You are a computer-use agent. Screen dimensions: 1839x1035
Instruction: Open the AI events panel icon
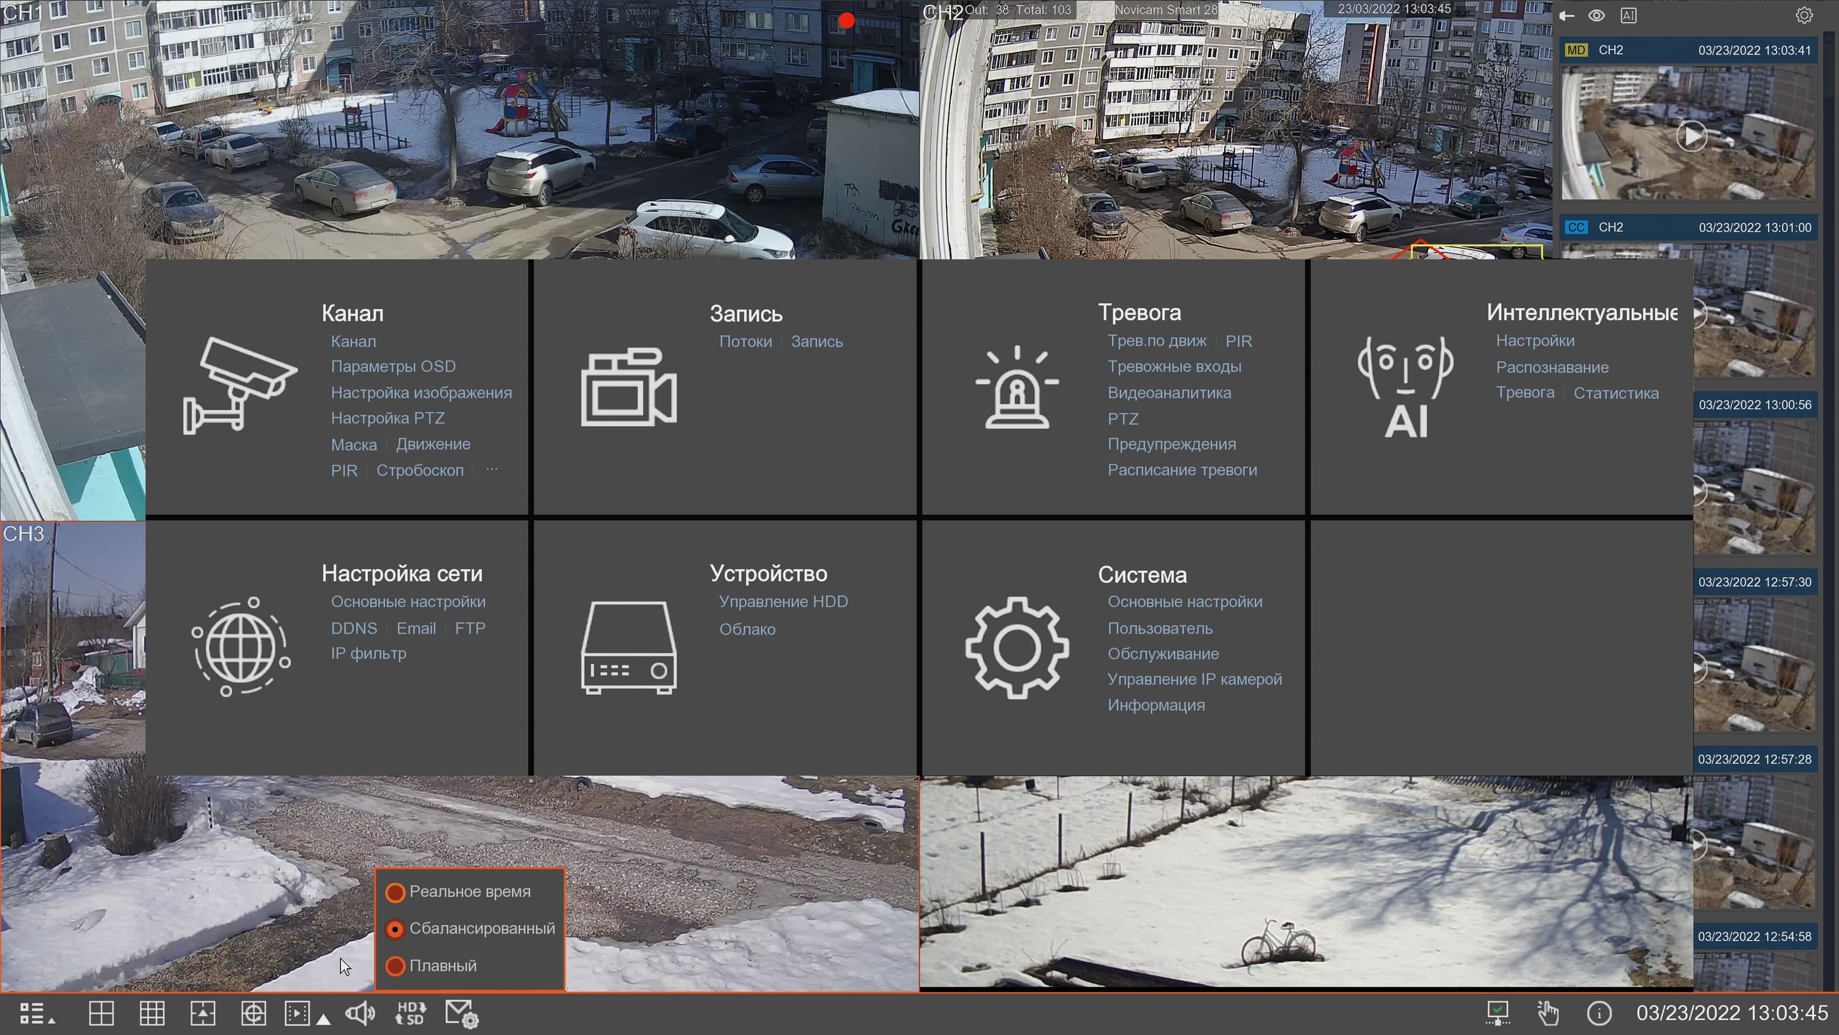(1628, 15)
